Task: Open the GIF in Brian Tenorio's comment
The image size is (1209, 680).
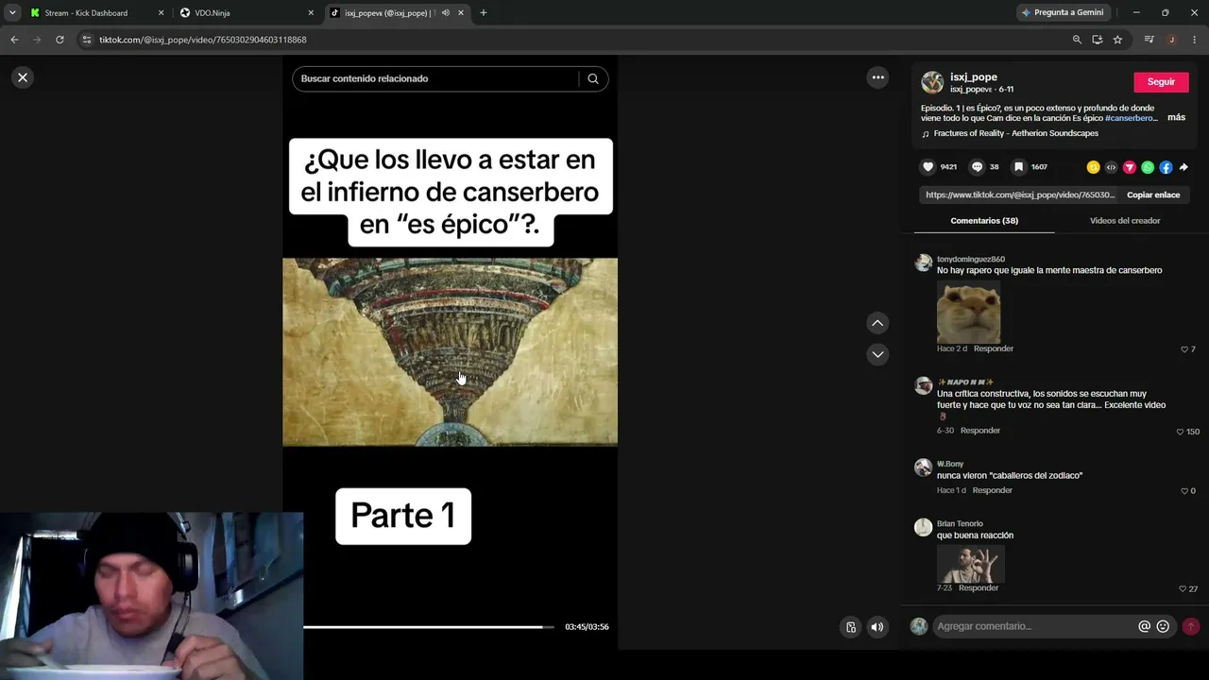Action: [970, 564]
